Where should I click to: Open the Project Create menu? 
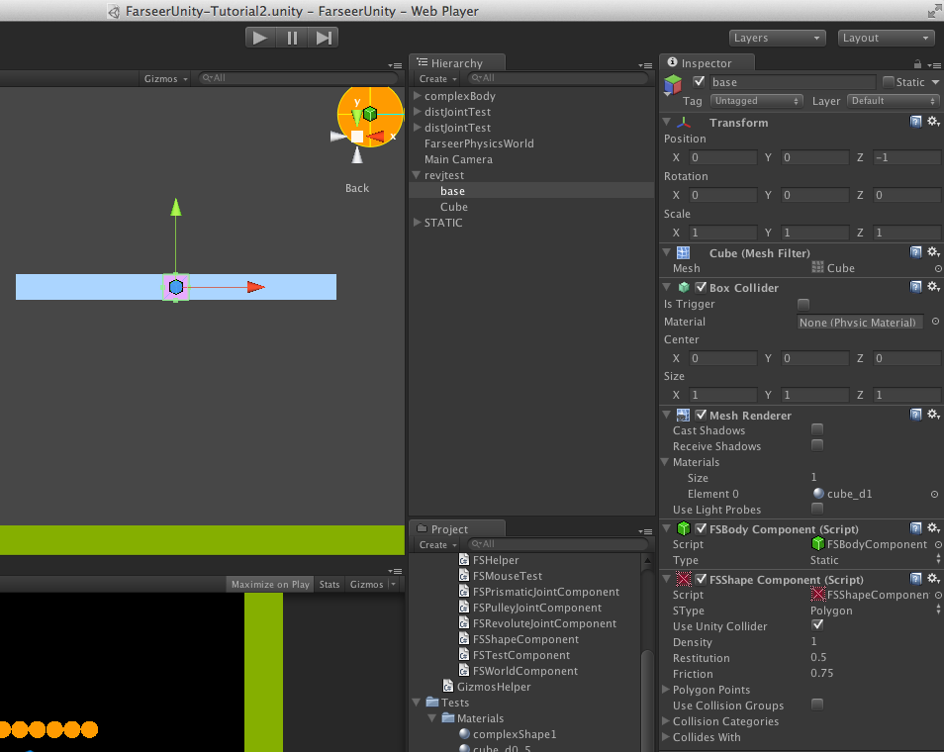(437, 545)
